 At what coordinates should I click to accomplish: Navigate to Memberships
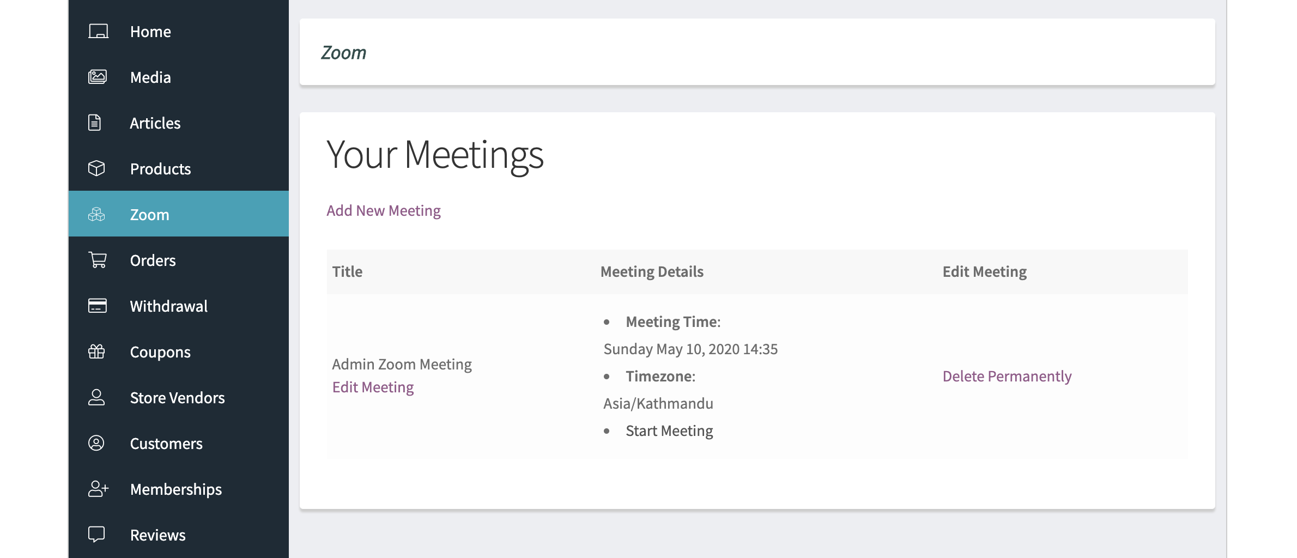tap(179, 489)
